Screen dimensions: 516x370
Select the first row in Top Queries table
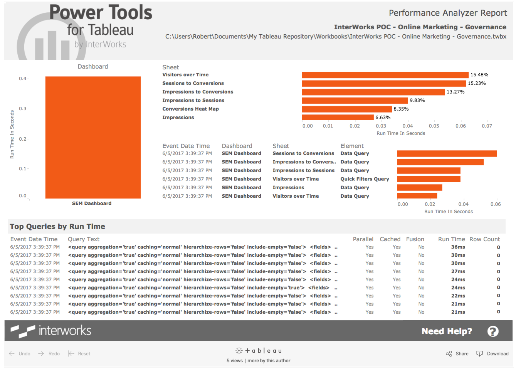(200, 247)
